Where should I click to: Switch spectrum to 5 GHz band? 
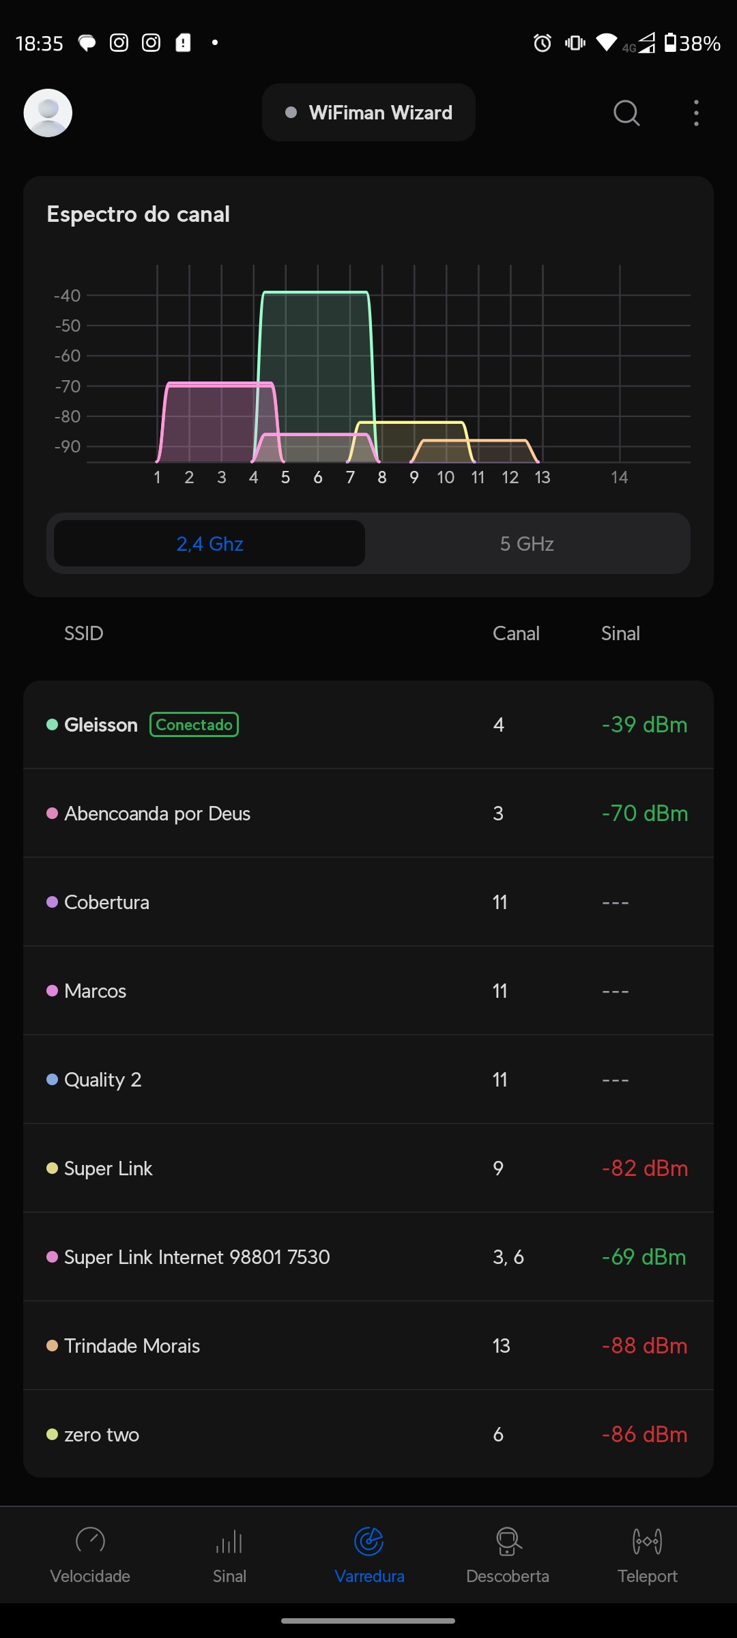pyautogui.click(x=527, y=544)
